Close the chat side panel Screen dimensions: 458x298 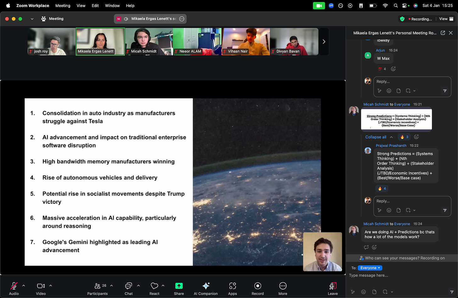[x=451, y=33]
